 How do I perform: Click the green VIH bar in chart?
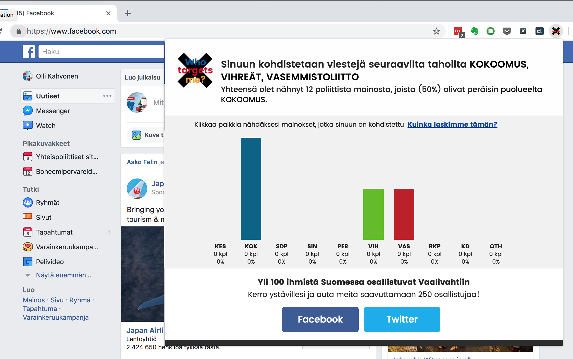373,214
